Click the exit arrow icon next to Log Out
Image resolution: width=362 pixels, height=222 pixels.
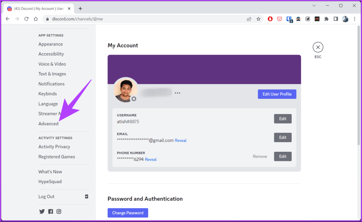(86, 196)
